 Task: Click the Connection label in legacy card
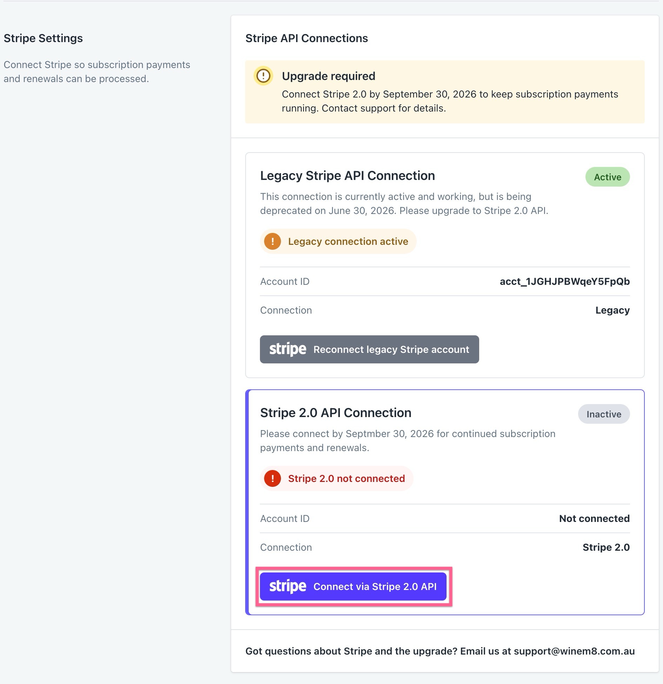coord(286,310)
